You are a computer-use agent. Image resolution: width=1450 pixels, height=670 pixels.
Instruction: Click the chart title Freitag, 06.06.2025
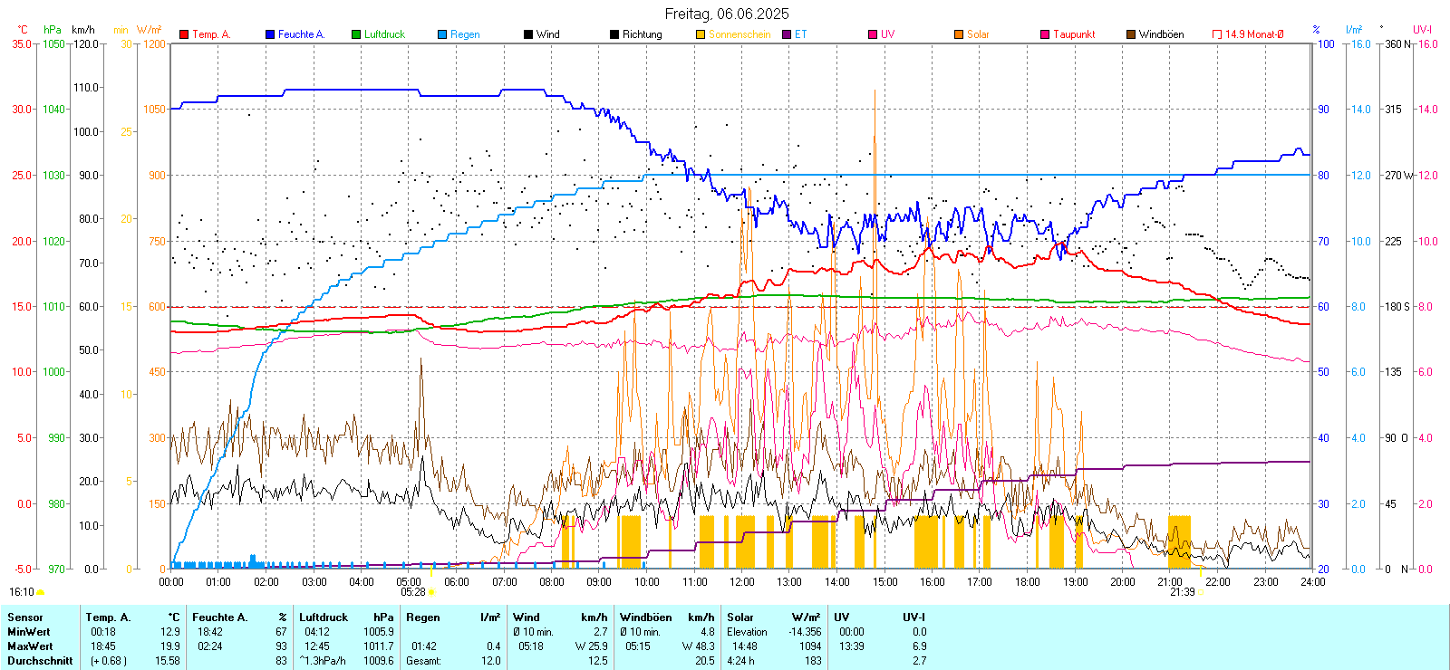726,14
